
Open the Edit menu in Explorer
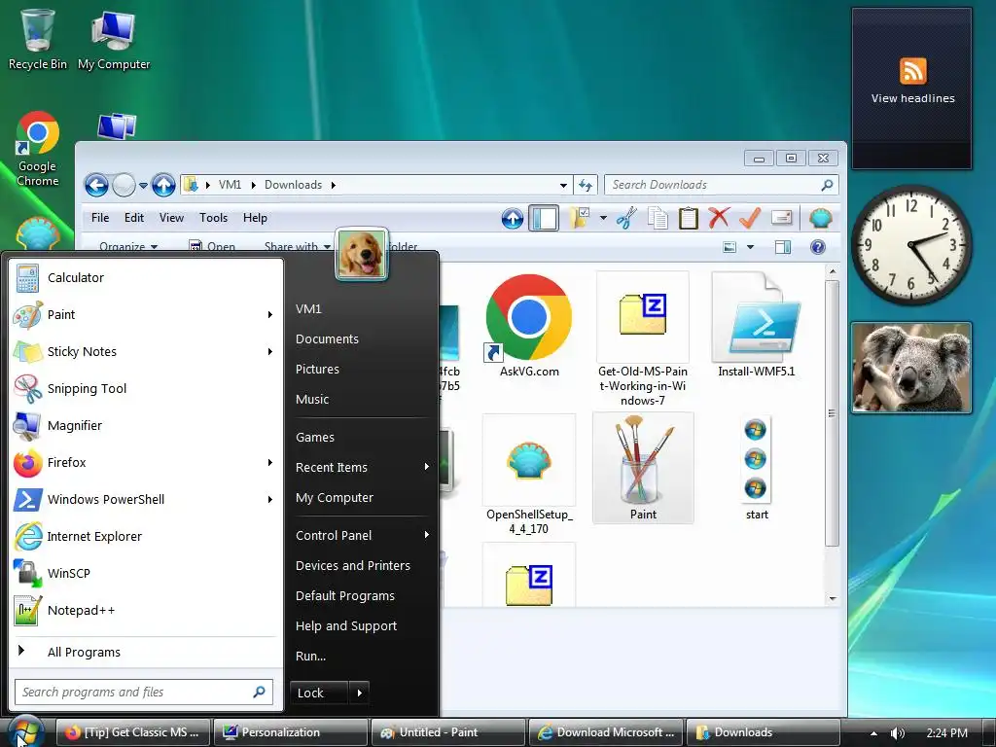point(134,218)
